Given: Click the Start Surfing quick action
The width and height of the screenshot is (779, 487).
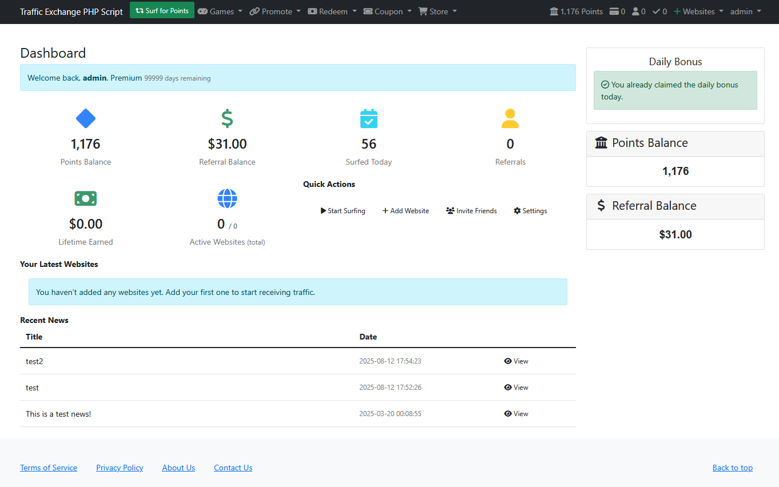Looking at the screenshot, I should [343, 211].
